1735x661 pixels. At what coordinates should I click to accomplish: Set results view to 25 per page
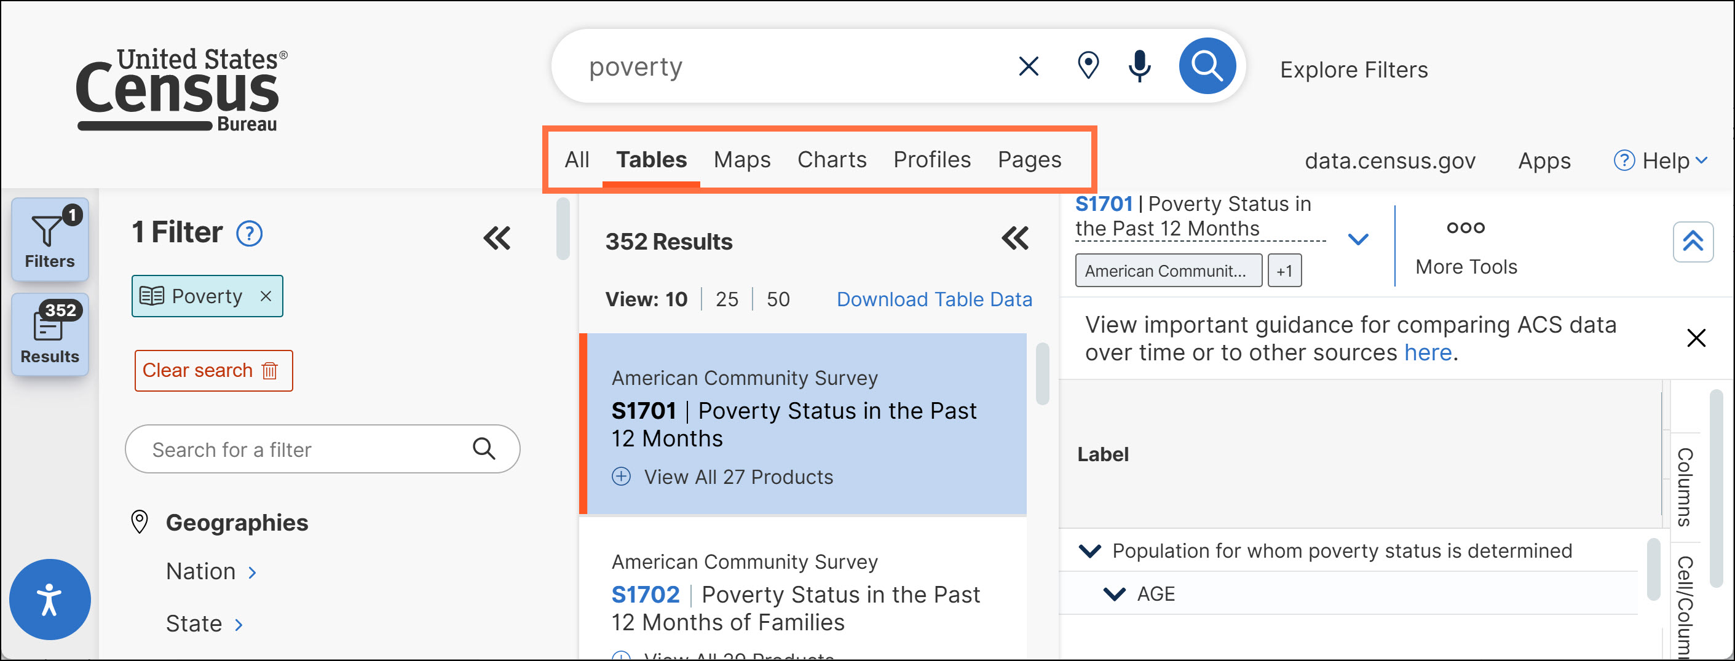[x=727, y=299]
